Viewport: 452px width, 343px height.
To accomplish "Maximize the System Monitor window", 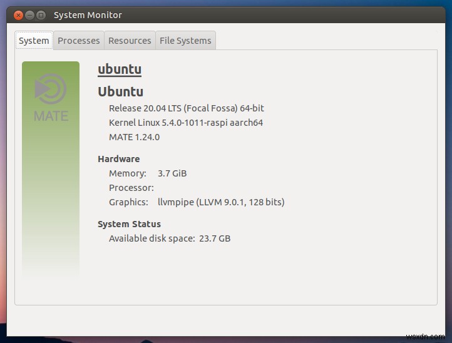I will (x=41, y=15).
